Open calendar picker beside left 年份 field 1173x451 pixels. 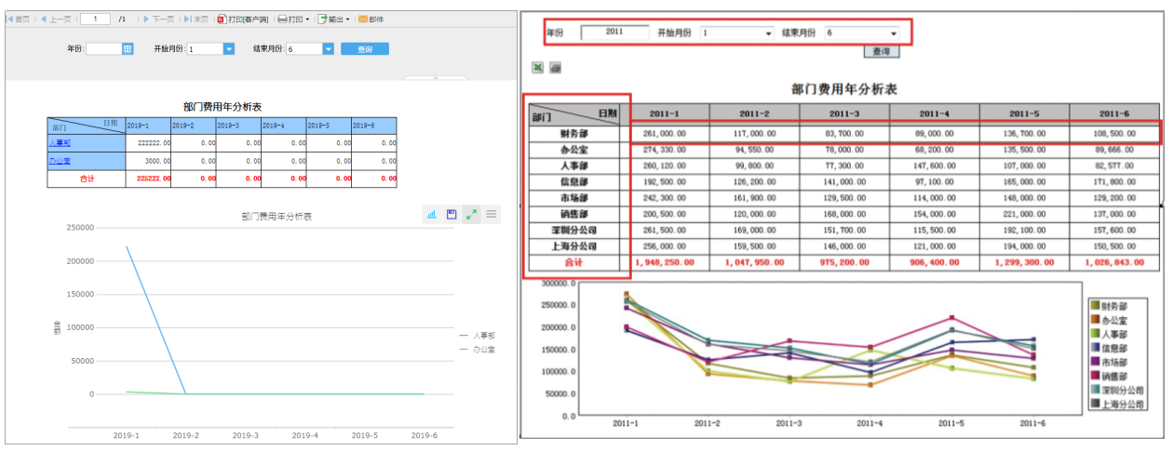coord(128,49)
